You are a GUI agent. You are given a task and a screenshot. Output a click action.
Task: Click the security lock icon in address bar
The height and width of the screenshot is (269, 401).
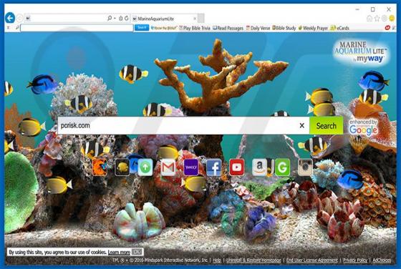click(121, 18)
